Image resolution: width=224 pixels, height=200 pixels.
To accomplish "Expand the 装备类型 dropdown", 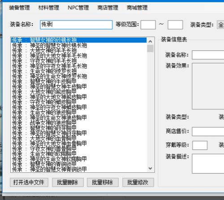I will [x=220, y=25].
